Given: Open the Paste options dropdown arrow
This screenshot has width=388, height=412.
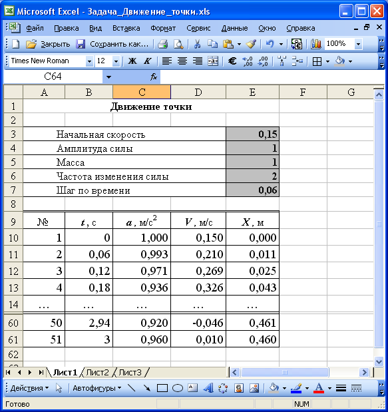Looking at the screenshot, I should pyautogui.click(x=239, y=44).
